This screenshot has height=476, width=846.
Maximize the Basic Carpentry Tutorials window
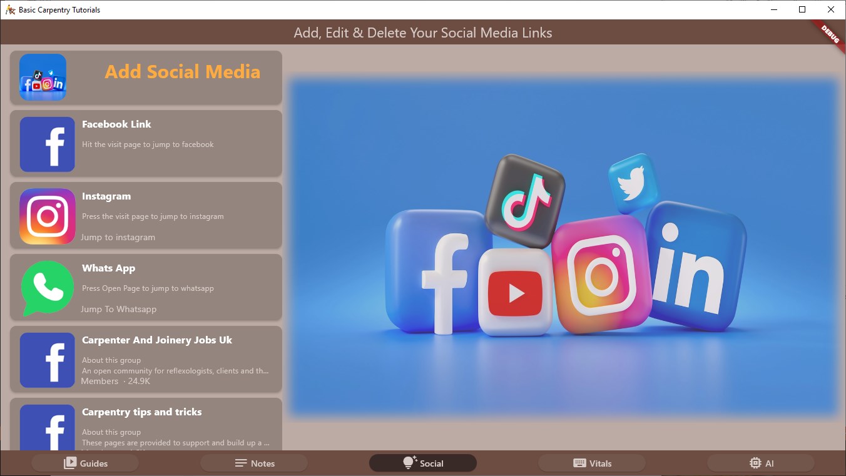point(802,9)
